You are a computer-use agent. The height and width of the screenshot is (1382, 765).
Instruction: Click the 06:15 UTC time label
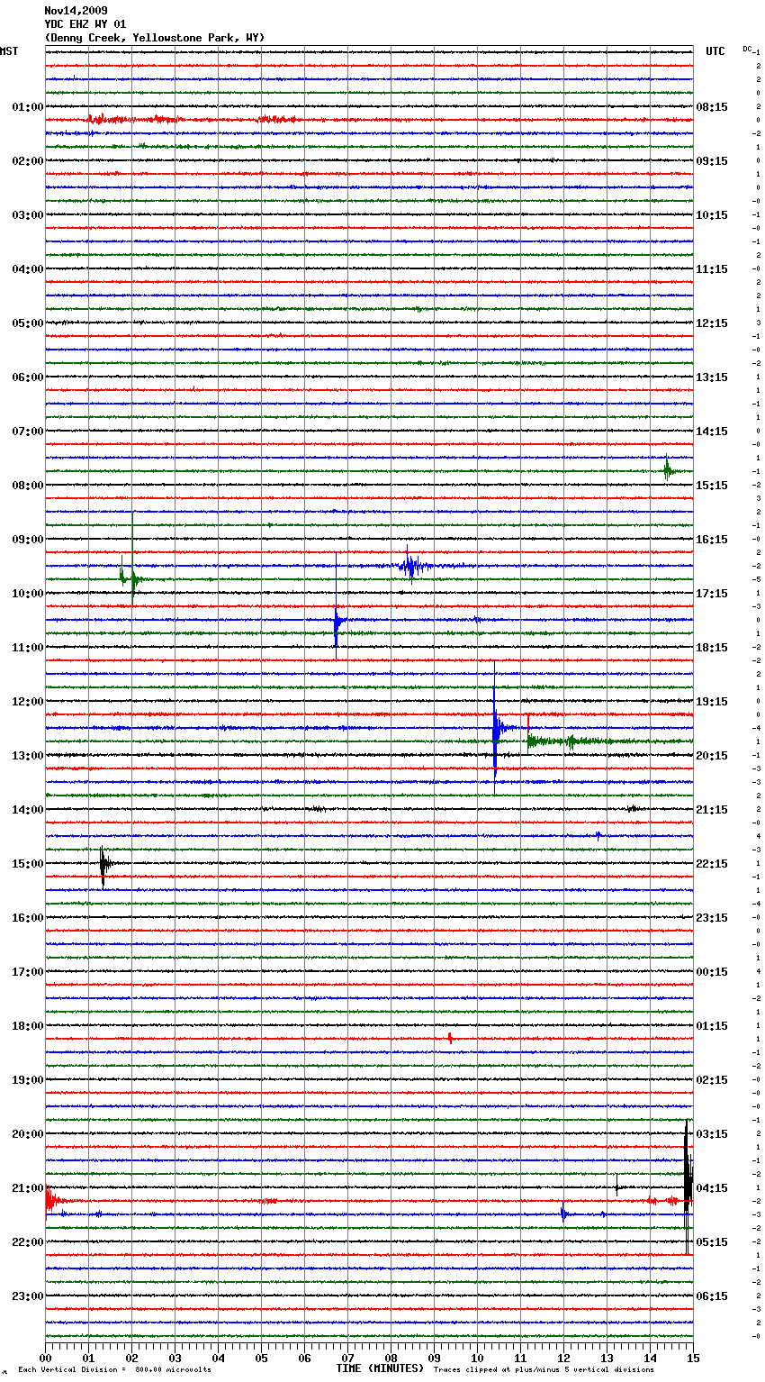(712, 1296)
